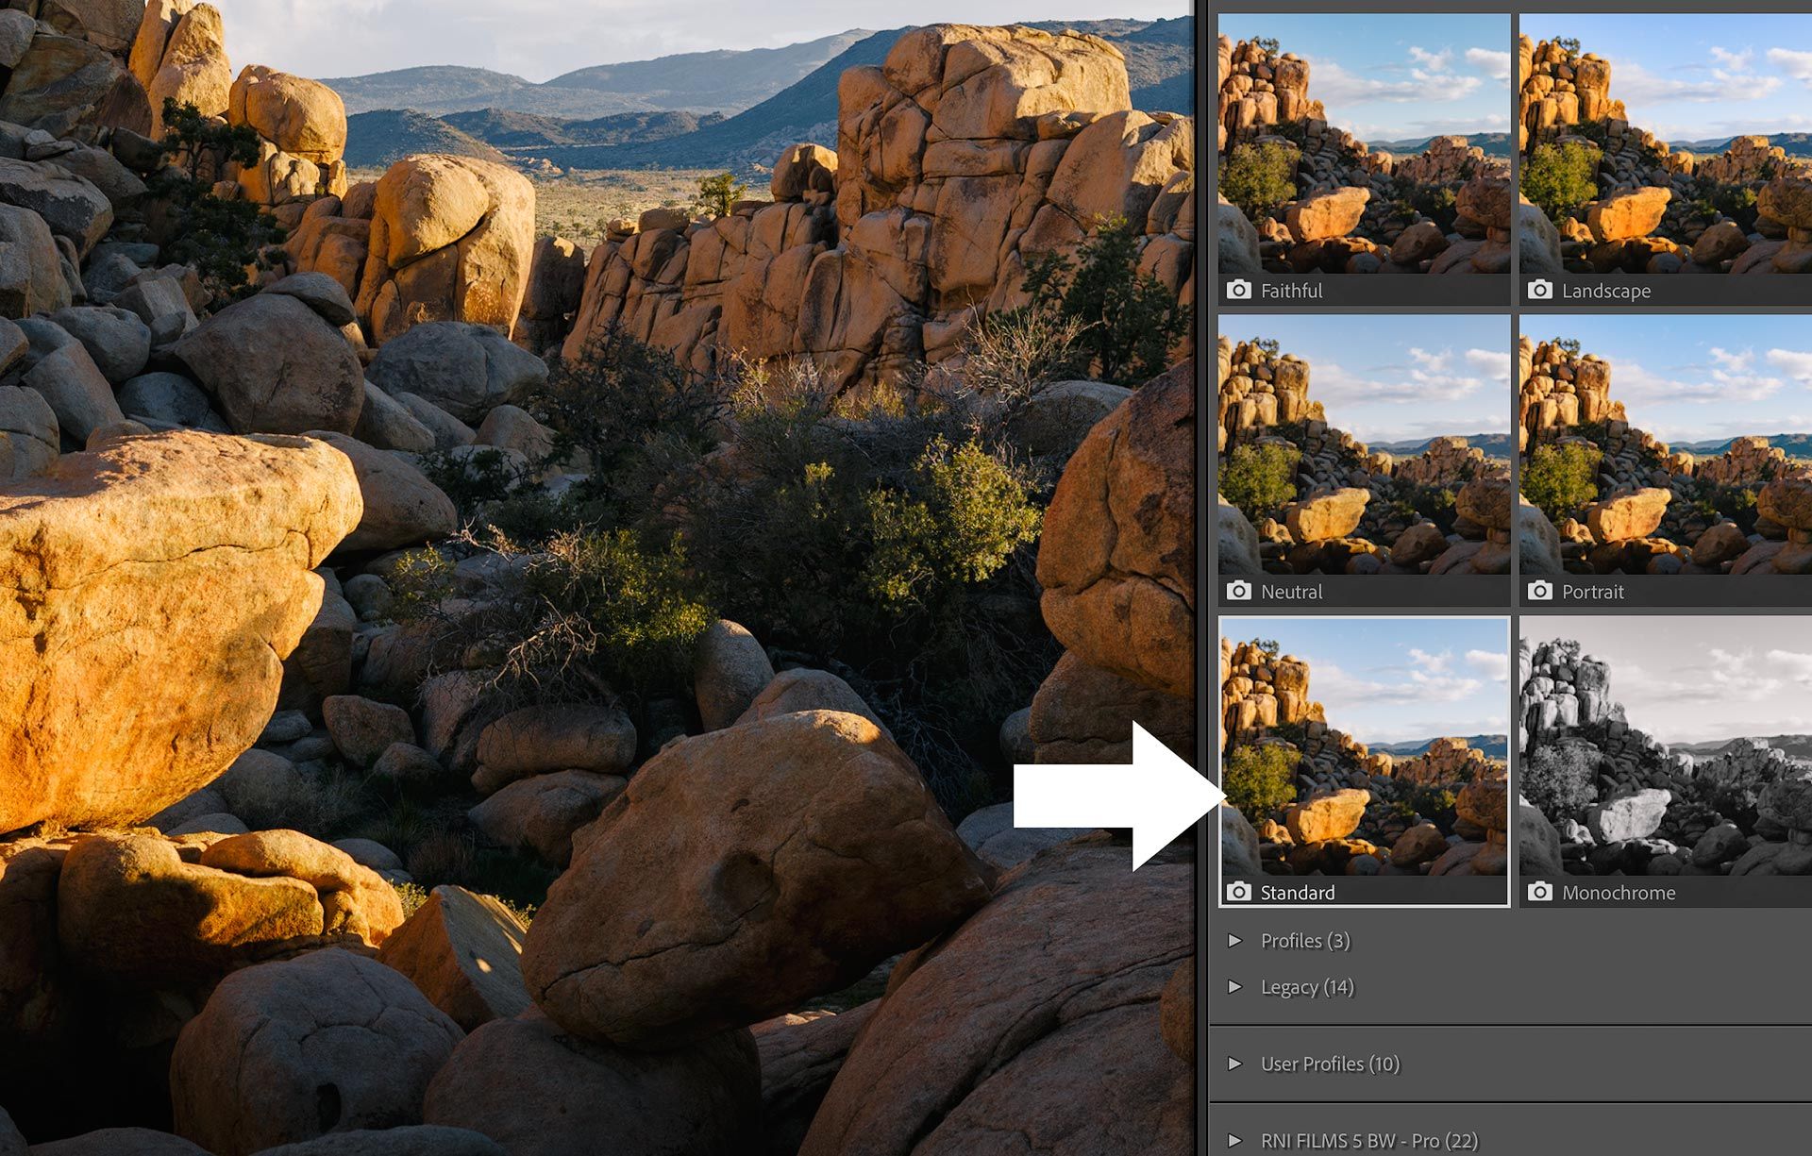This screenshot has height=1156, width=1812.
Task: Expand the Legacy (14) group triangle
Action: tap(1234, 986)
